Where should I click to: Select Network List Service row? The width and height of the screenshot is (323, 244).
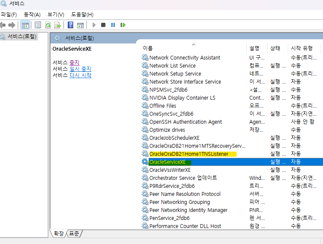tap(232, 66)
